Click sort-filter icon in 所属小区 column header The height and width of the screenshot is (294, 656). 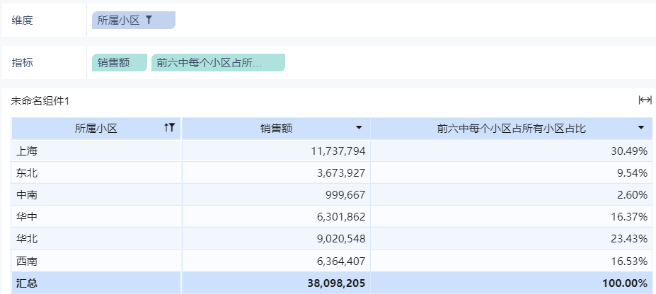169,128
